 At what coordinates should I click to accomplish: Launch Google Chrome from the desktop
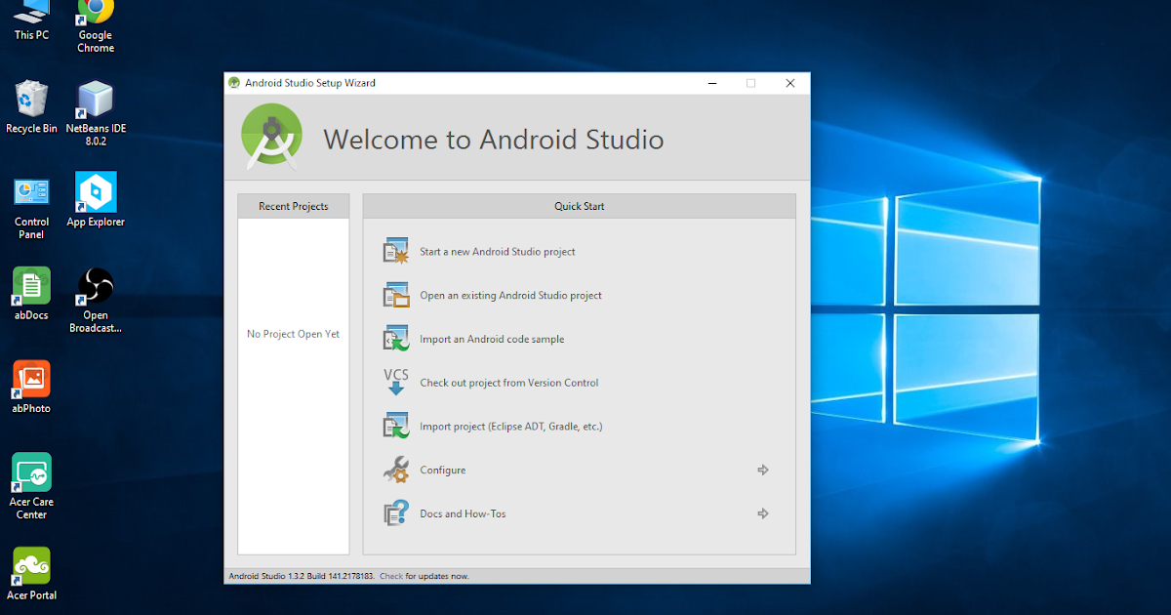[94, 18]
